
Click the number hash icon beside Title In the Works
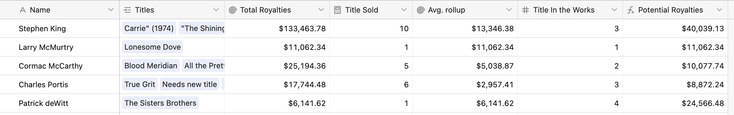(526, 10)
